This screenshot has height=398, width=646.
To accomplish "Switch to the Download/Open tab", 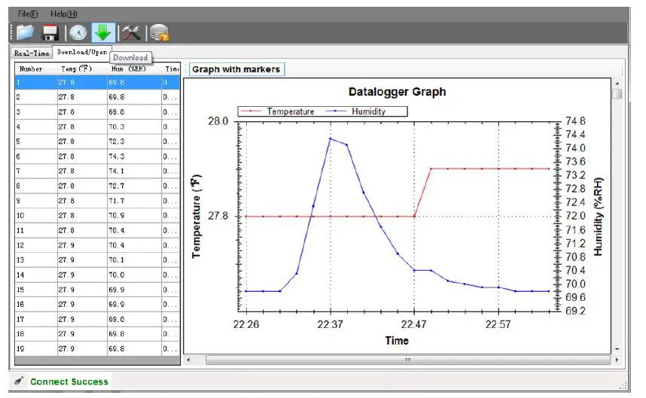I will pos(82,52).
